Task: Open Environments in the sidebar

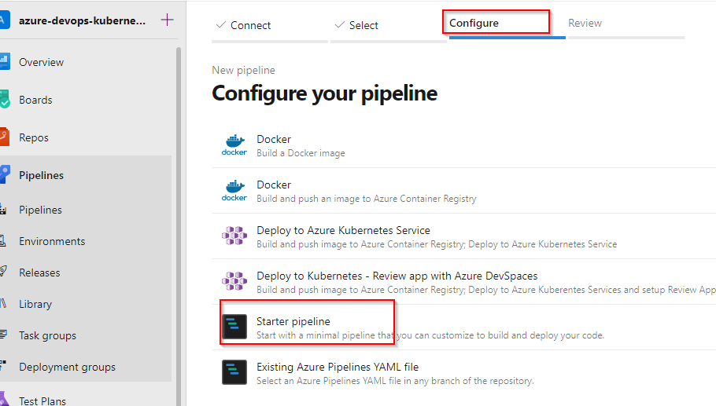Action: (x=52, y=241)
